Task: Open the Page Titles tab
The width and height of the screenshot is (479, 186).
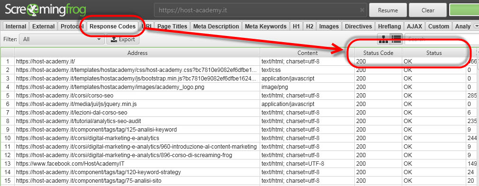Action: [172, 26]
